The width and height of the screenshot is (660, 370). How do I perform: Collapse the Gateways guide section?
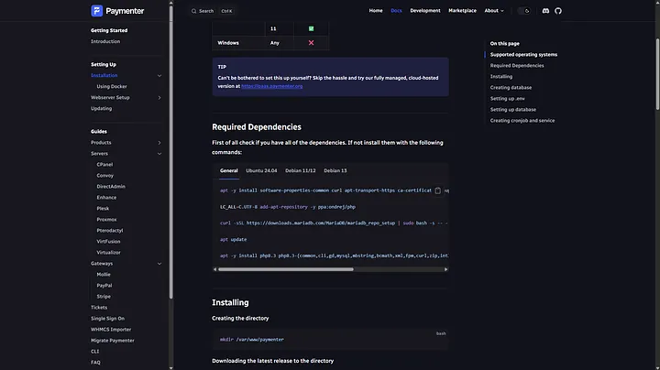pyautogui.click(x=159, y=264)
